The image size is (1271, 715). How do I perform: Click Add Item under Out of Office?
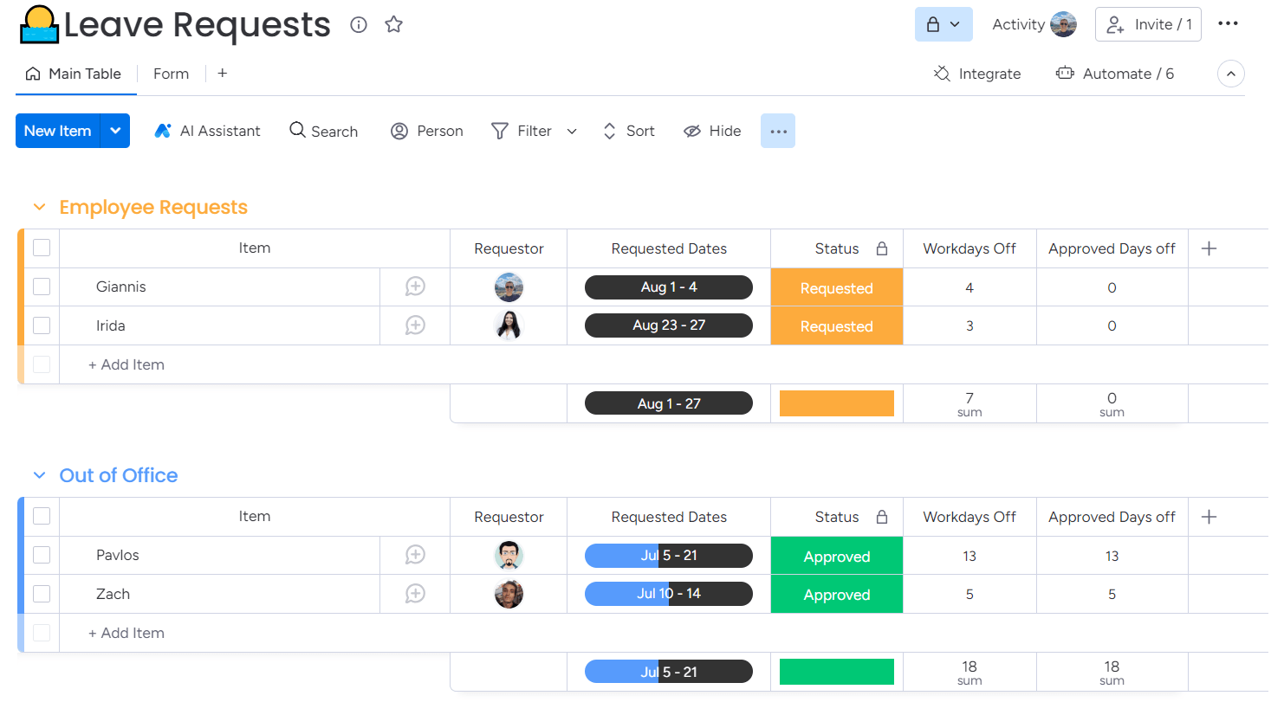[126, 633]
